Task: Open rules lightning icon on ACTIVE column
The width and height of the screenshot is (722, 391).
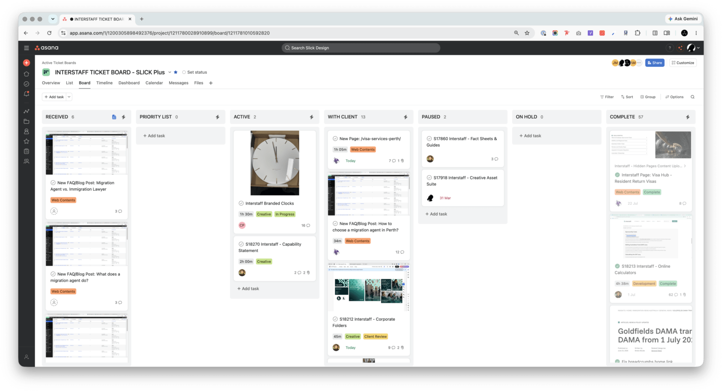Action: tap(311, 117)
